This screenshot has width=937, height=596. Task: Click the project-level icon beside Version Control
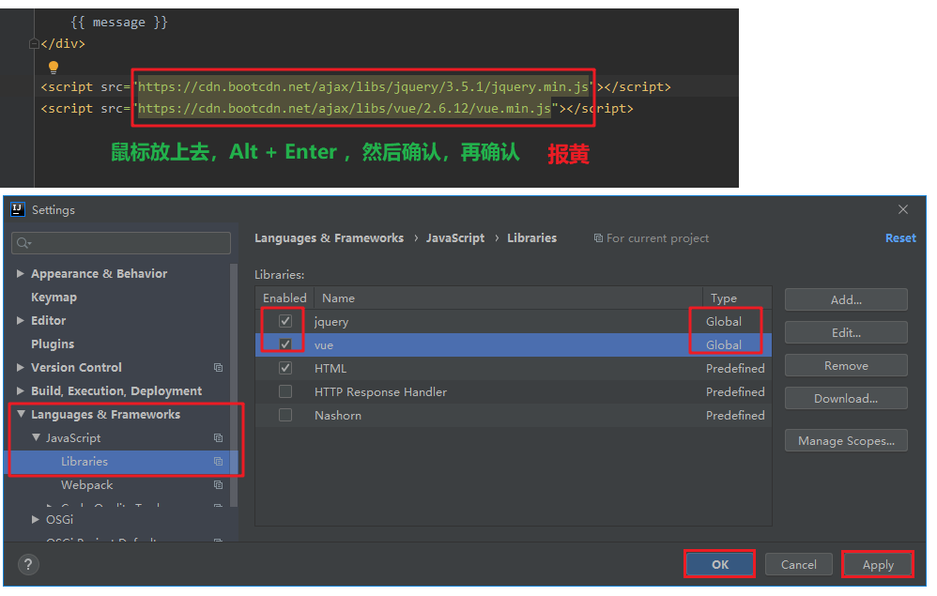218,368
